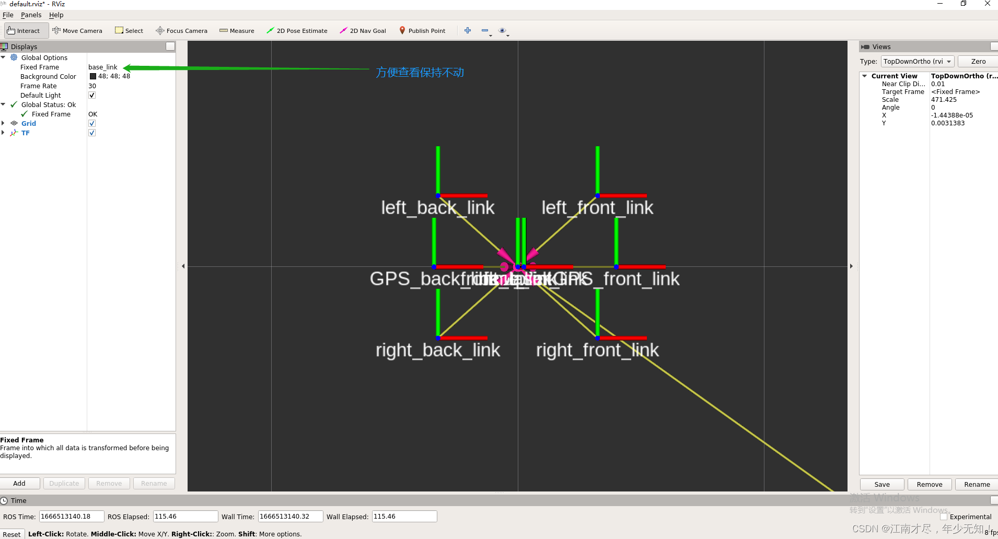Viewport: 998px width, 539px height.
Task: Select the Scale value 471.425
Action: (x=944, y=99)
